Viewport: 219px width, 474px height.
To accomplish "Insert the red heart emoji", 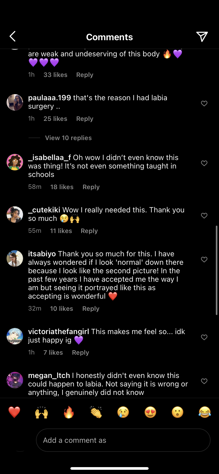I will coord(14,412).
